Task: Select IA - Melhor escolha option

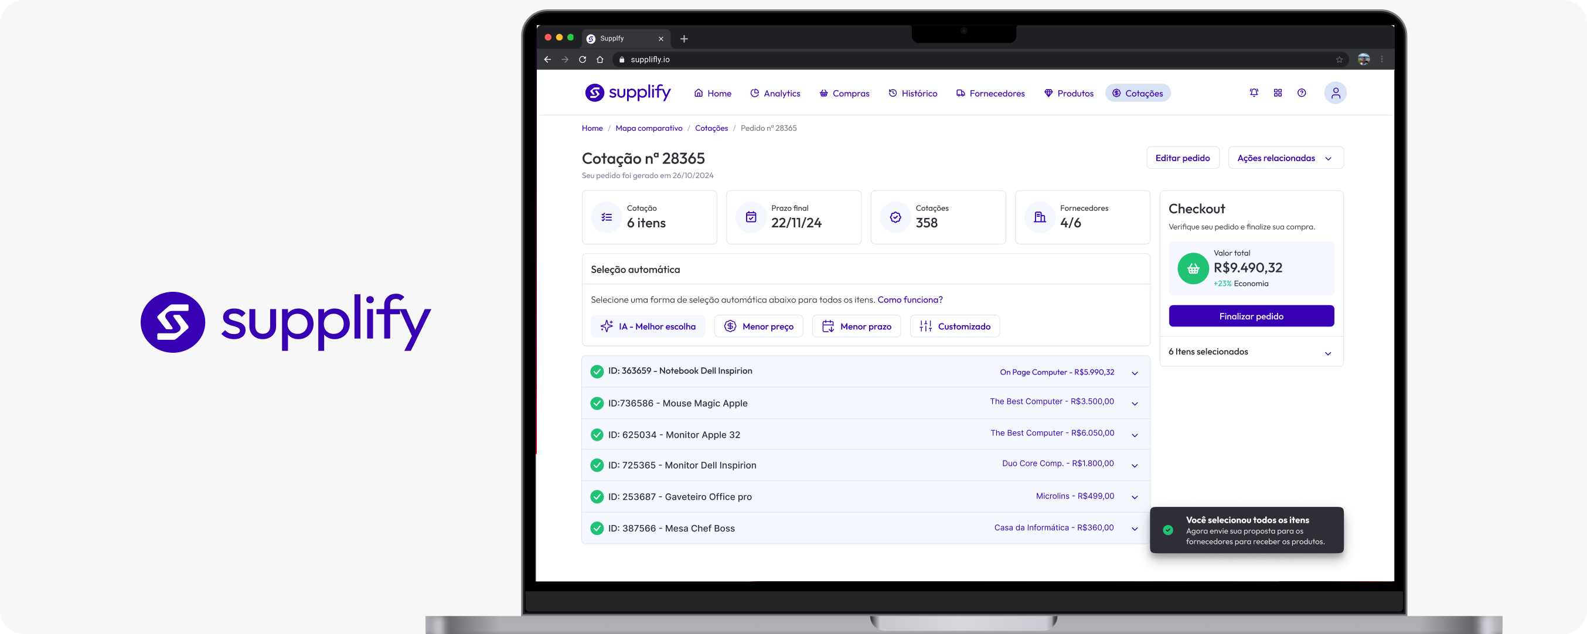Action: click(648, 326)
